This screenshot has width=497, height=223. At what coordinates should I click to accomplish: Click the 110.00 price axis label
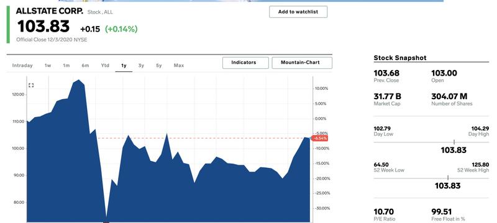18,121
